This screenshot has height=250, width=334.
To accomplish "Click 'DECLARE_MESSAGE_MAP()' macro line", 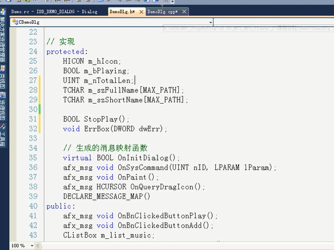I will click(x=107, y=196).
